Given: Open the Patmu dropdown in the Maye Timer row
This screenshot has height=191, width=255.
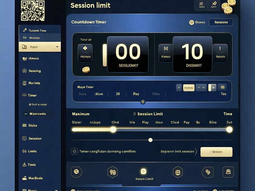Looking at the screenshot, I should [189, 87].
